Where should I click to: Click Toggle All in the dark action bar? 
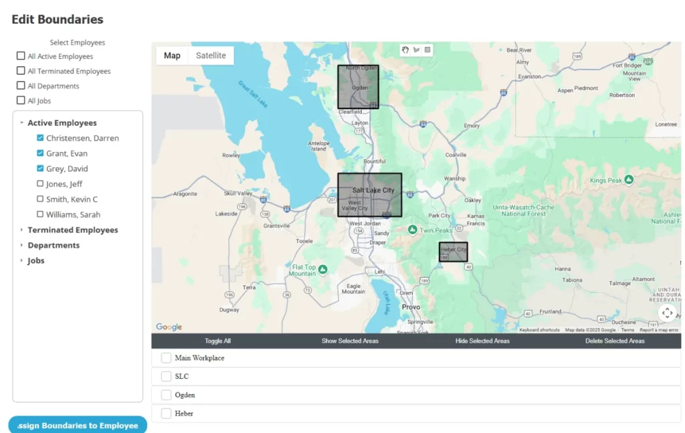[217, 341]
